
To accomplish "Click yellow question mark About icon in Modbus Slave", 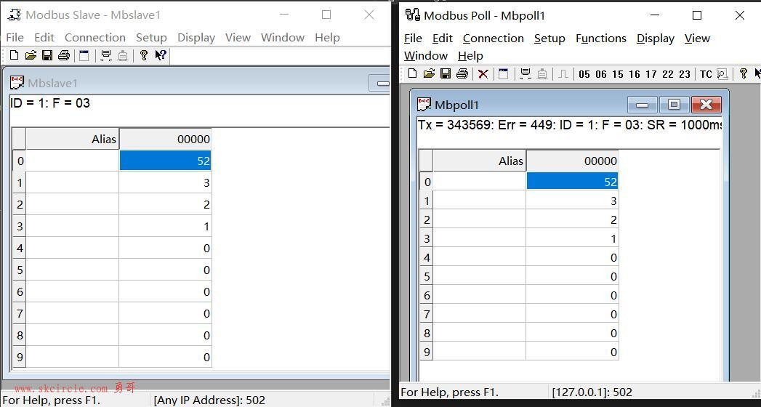I will (143, 55).
